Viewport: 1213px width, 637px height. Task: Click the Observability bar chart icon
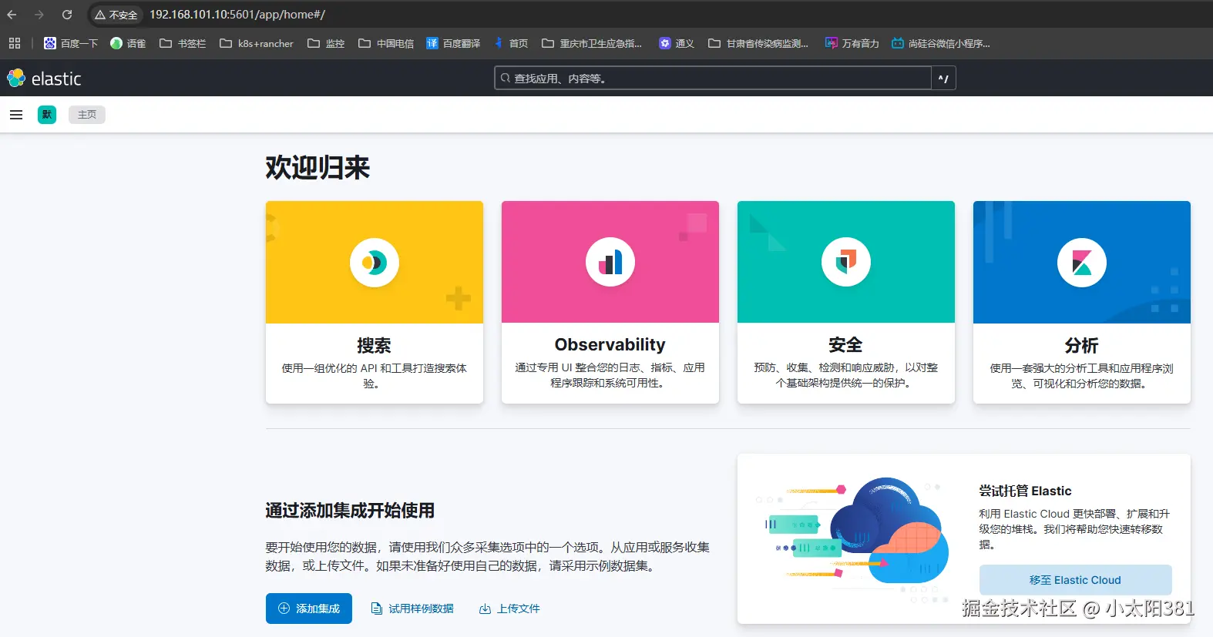pos(610,263)
